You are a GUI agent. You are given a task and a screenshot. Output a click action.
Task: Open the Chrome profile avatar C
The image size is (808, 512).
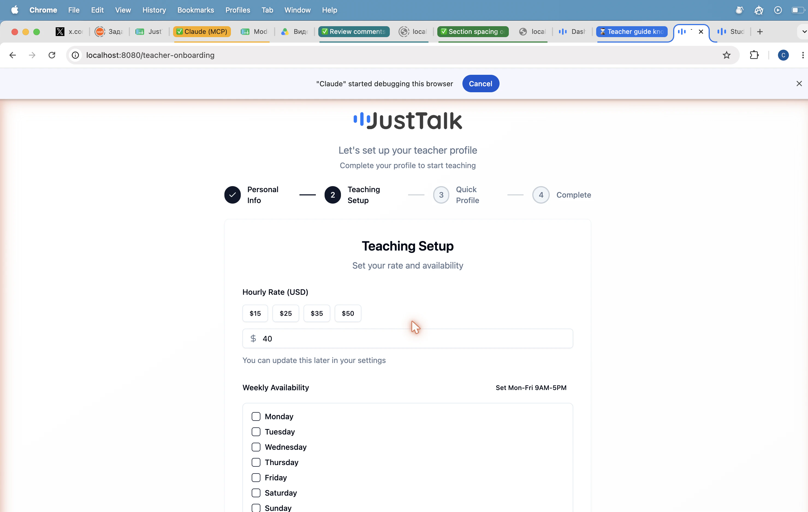(x=783, y=55)
